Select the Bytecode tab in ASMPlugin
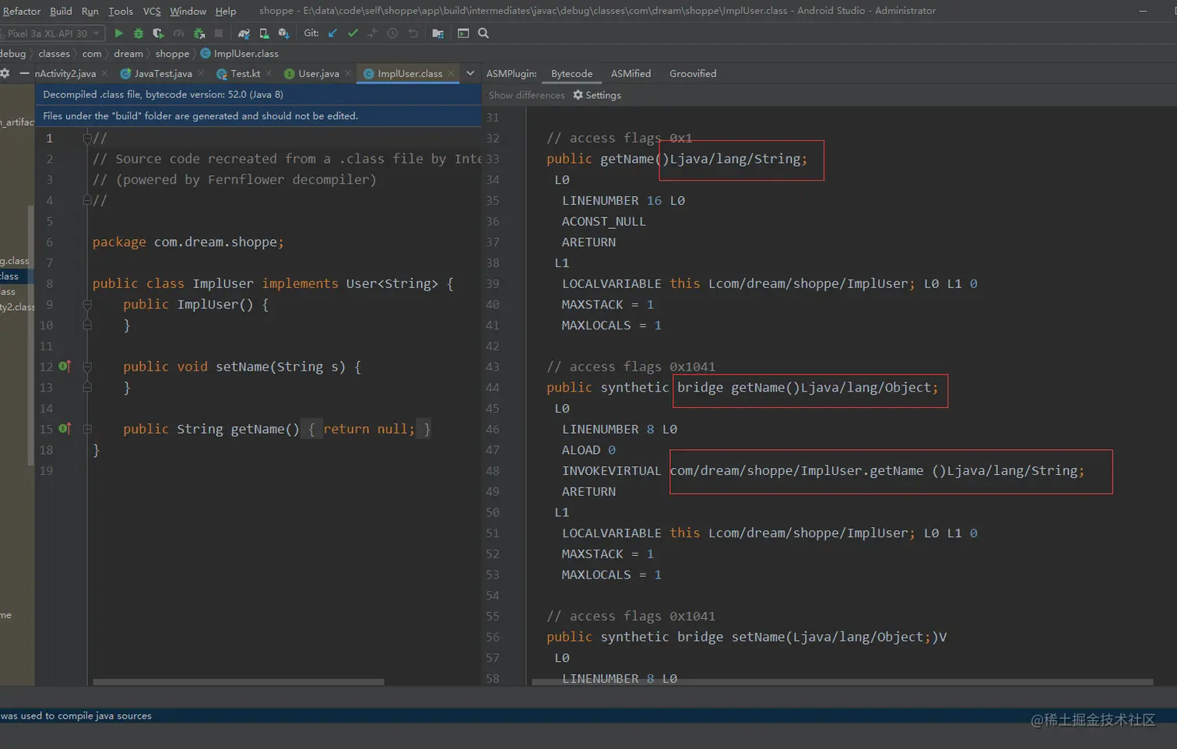 point(571,73)
